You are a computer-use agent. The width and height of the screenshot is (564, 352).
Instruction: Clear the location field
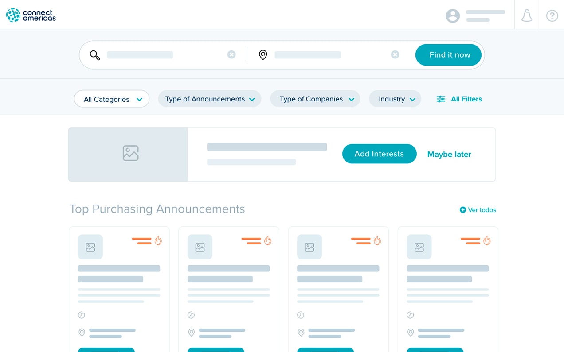click(395, 54)
